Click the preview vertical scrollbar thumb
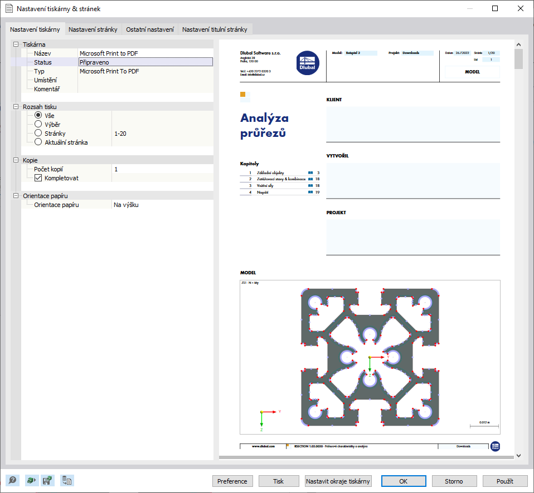The width and height of the screenshot is (534, 493). [x=518, y=59]
